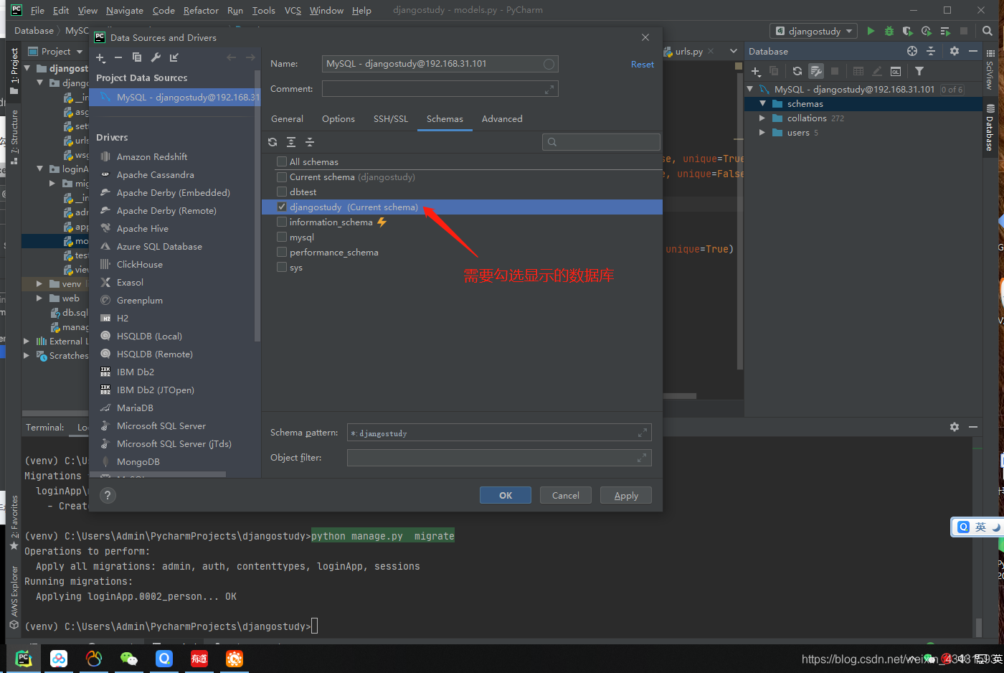Image resolution: width=1004 pixels, height=673 pixels.
Task: Expand the users folder
Action: (x=762, y=133)
